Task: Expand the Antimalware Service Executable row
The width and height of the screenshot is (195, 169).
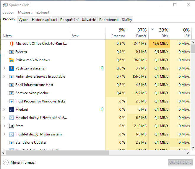Action: coord(4,77)
